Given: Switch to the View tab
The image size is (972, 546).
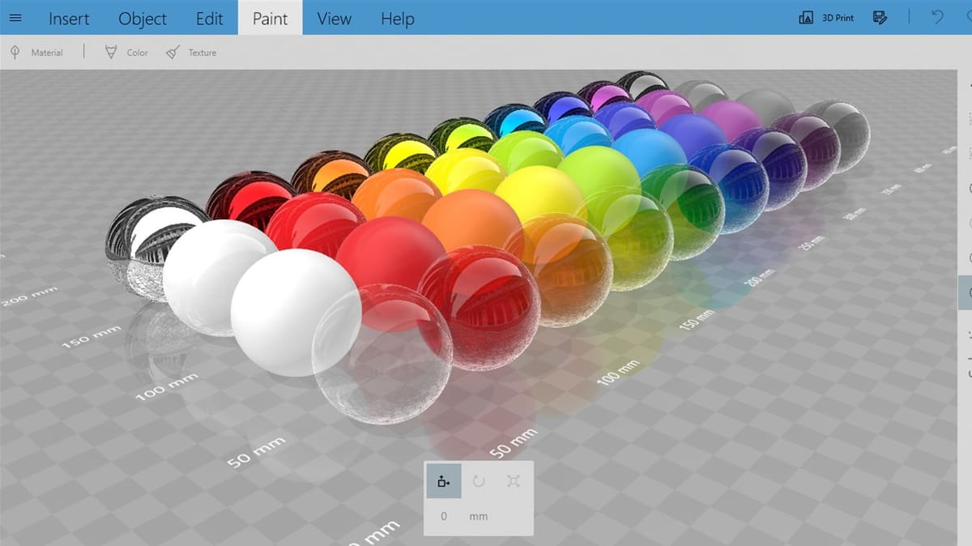Looking at the screenshot, I should 334,19.
